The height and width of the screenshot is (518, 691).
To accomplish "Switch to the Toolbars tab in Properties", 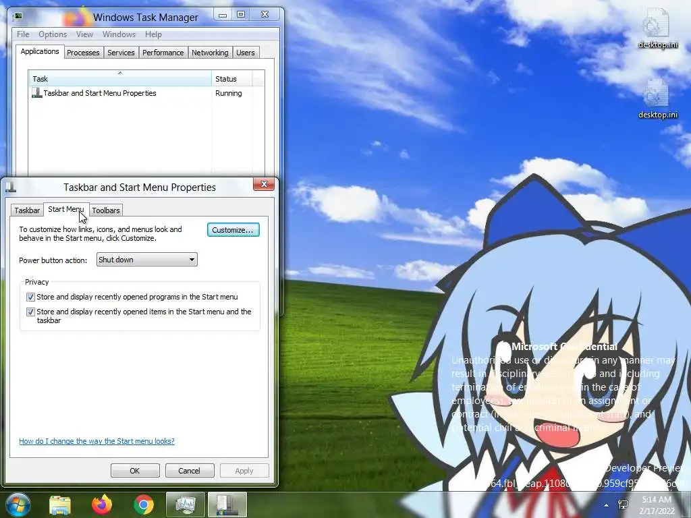I will click(x=106, y=210).
